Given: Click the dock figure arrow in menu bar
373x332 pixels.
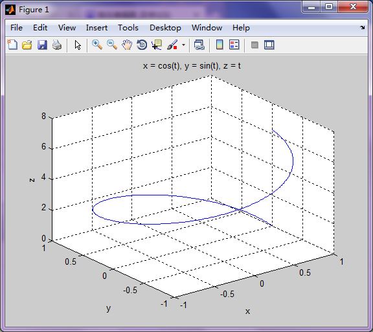Looking at the screenshot, I should 362,28.
